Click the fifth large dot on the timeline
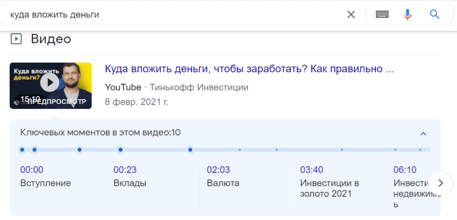This screenshot has width=457, height=220. pos(190,150)
